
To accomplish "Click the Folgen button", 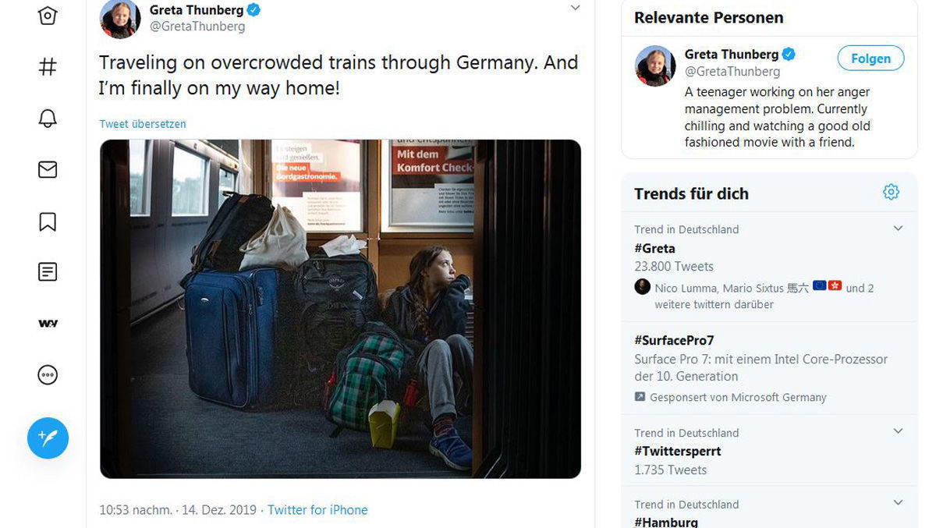I will 870,58.
